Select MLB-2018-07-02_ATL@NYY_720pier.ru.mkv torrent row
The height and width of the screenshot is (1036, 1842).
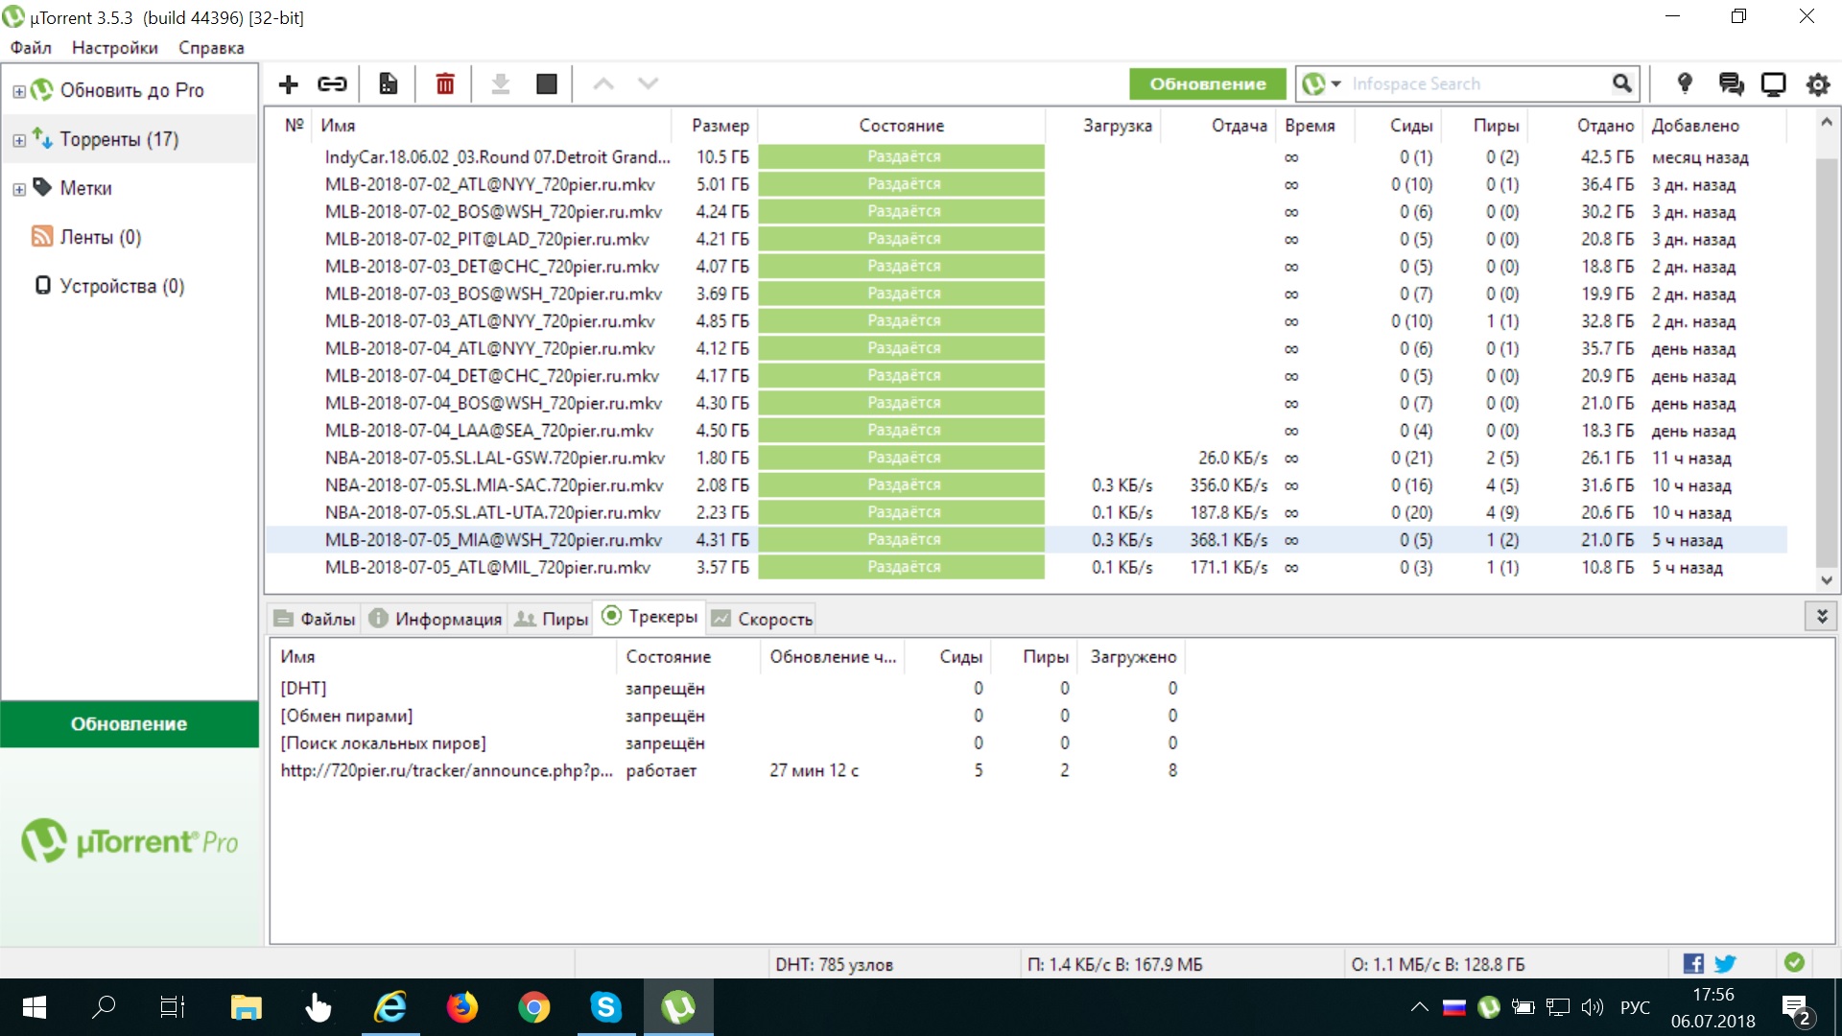[1026, 184]
